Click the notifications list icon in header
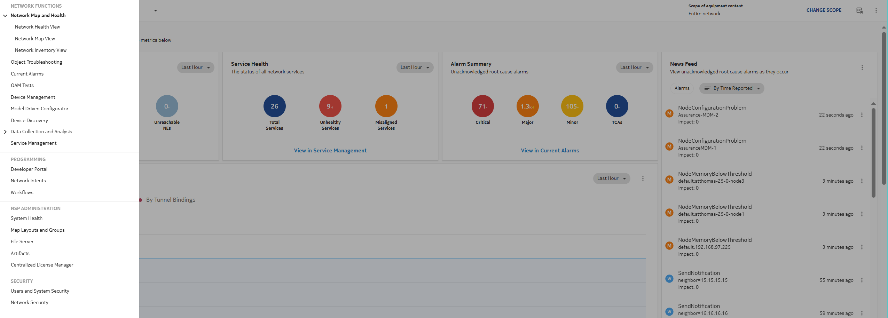888x318 pixels. (x=859, y=10)
